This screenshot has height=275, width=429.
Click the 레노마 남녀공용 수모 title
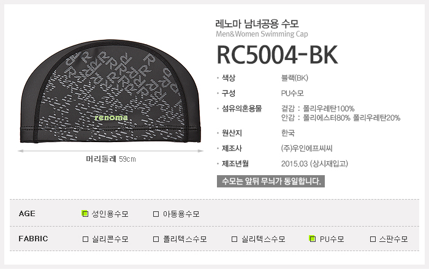click(x=257, y=24)
